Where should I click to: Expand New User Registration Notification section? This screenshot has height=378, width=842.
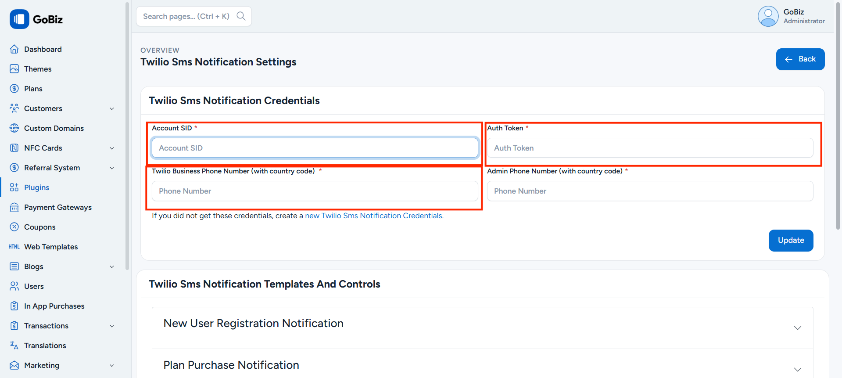(x=797, y=328)
